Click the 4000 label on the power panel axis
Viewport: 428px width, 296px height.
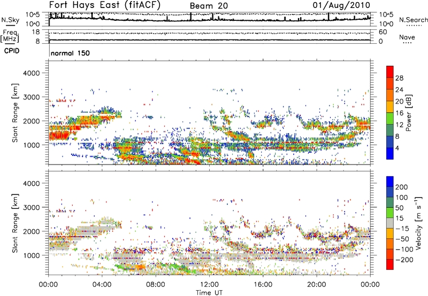[32, 73]
